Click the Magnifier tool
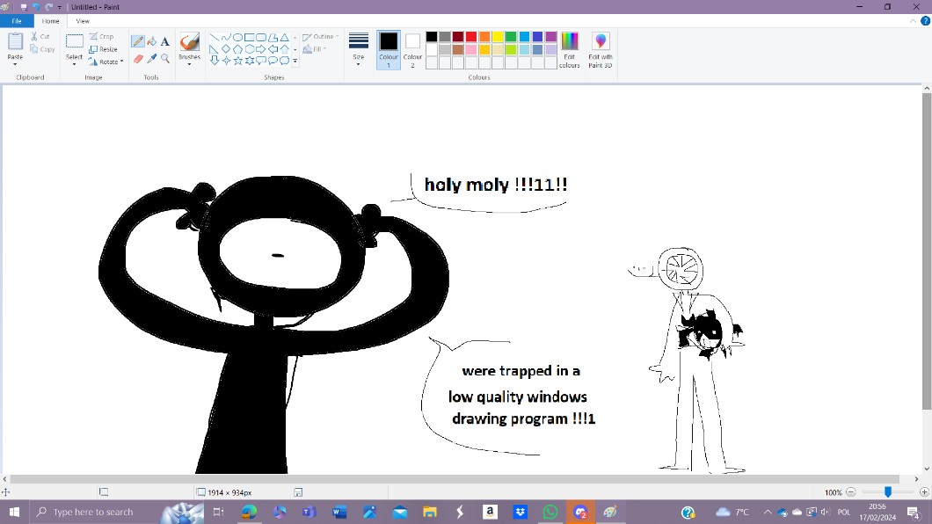Screen dimensions: 932x524 pyautogui.click(x=164, y=59)
